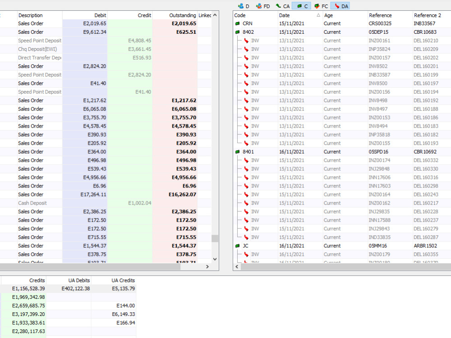Click the red icon for invoice INZ00156
This screenshot has height=338, width=451.
point(246,92)
